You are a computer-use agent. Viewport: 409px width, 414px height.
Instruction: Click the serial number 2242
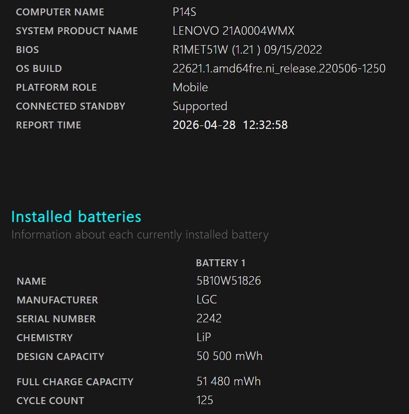point(209,319)
